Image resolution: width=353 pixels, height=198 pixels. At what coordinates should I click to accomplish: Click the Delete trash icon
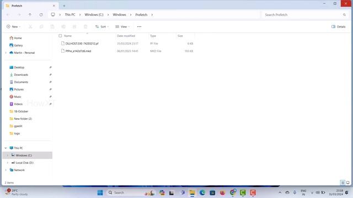(85, 27)
